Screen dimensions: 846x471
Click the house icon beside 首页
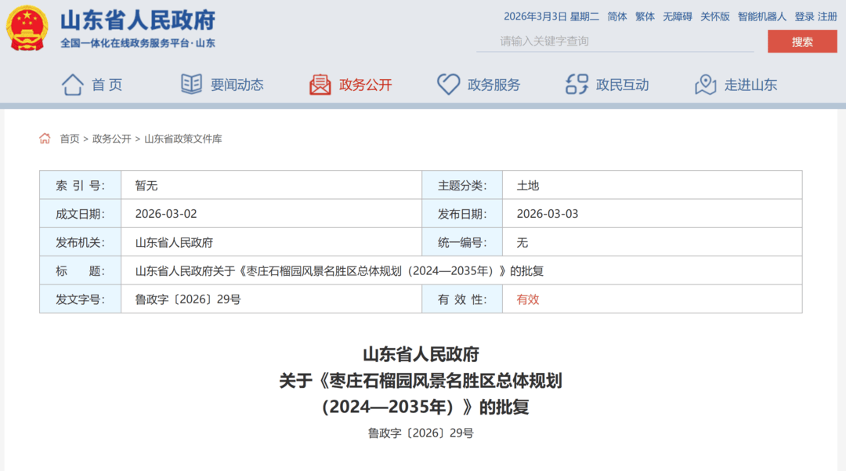click(72, 85)
